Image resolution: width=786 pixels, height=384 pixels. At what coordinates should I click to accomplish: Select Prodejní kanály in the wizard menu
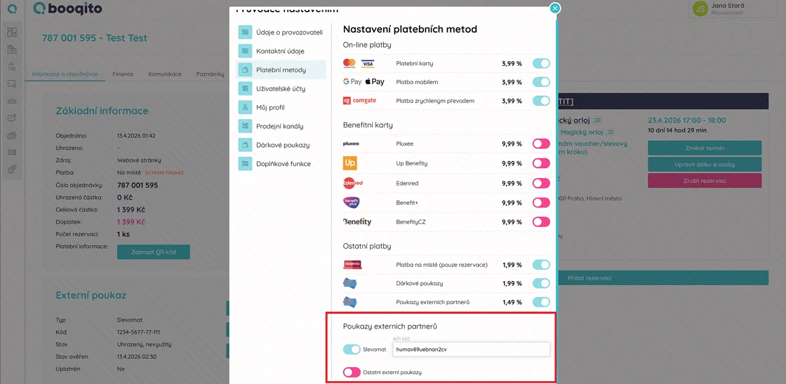pos(279,126)
